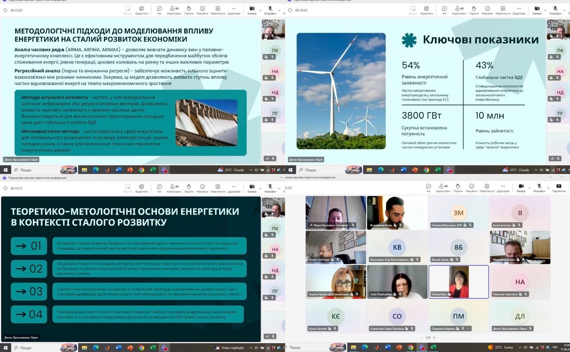Click the КЄ avatar of Кулак Євгеній

coord(336,316)
